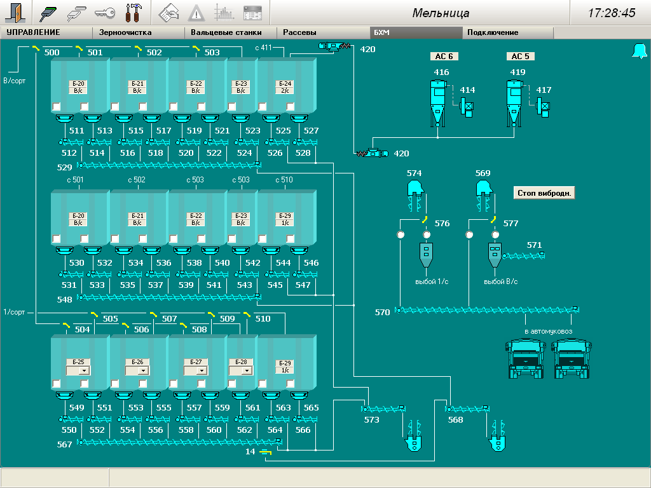
Task: Select the fan 414 icon
Action: pos(466,107)
